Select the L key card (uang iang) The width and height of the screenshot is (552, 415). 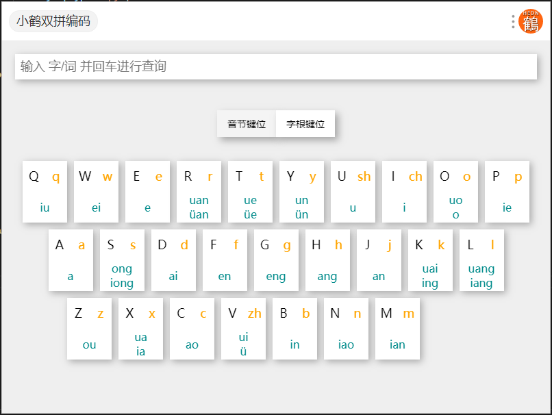pos(482,260)
